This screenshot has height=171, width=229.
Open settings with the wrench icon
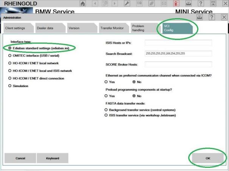tap(127, 3)
